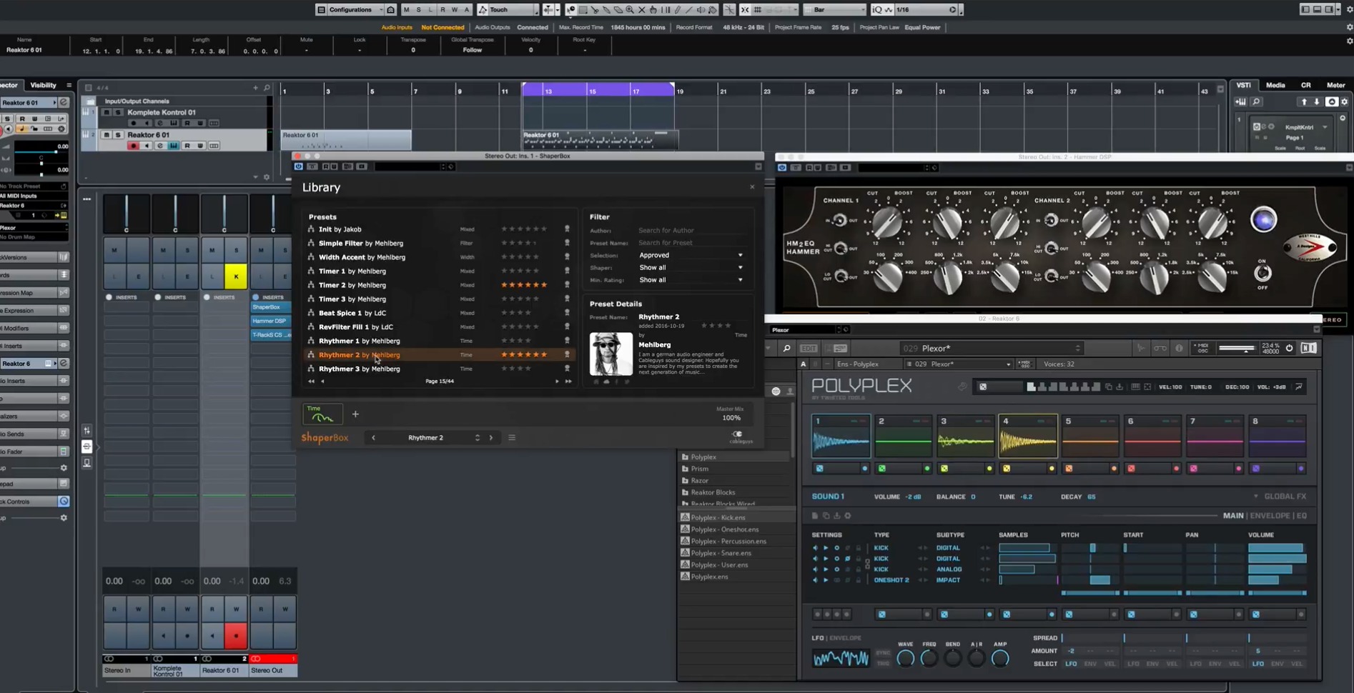Click the Reaktor info icon

click(x=1179, y=349)
